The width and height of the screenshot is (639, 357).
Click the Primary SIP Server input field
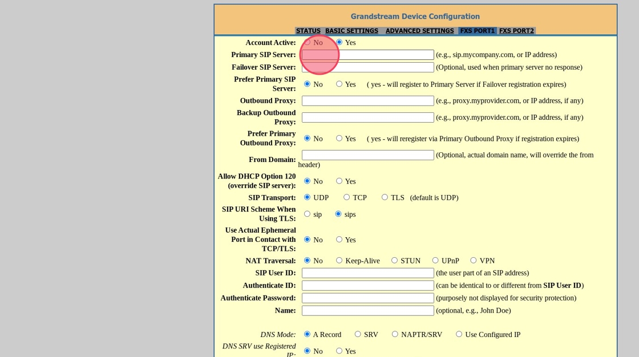[367, 55]
